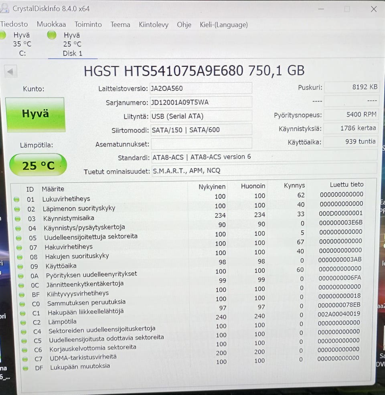Click the status dot for Korjauskelvottomia sektoreita
385x395 pixels.
pos(24,350)
